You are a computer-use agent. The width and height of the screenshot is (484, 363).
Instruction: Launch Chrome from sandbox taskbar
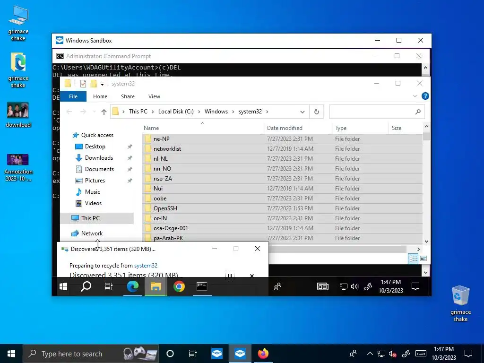coord(179,286)
